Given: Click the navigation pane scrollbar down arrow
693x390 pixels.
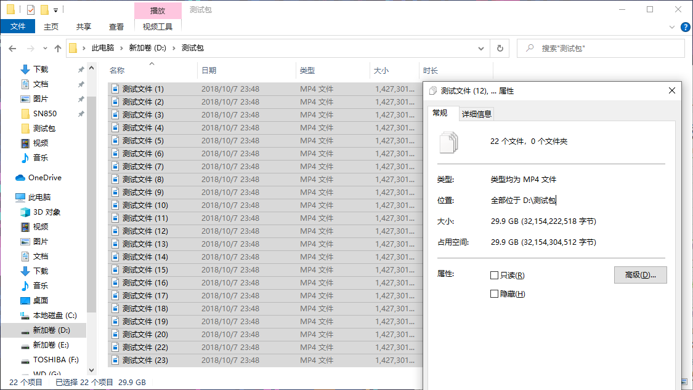Looking at the screenshot, I should [x=92, y=370].
